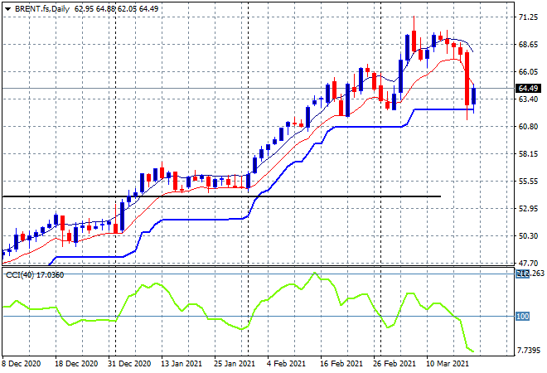This screenshot has height=373, width=547.
Task: Click the CCI 100 level label
Action: (523, 316)
